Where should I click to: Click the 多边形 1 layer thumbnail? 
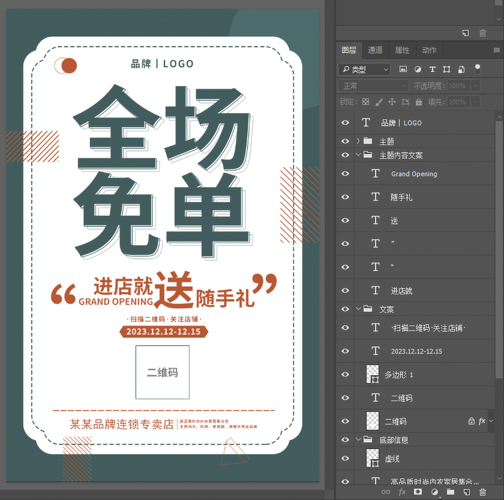click(x=372, y=374)
